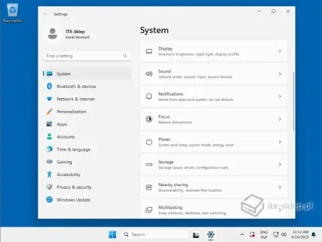Click the Accessibility figure icon
This screenshot has height=242, width=322.
pos(50,174)
